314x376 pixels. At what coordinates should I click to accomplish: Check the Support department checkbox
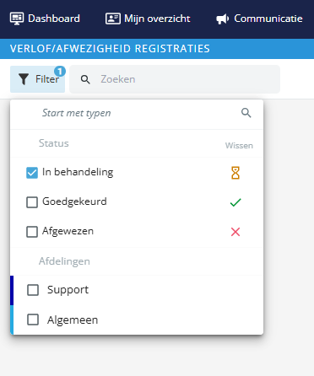tap(33, 290)
